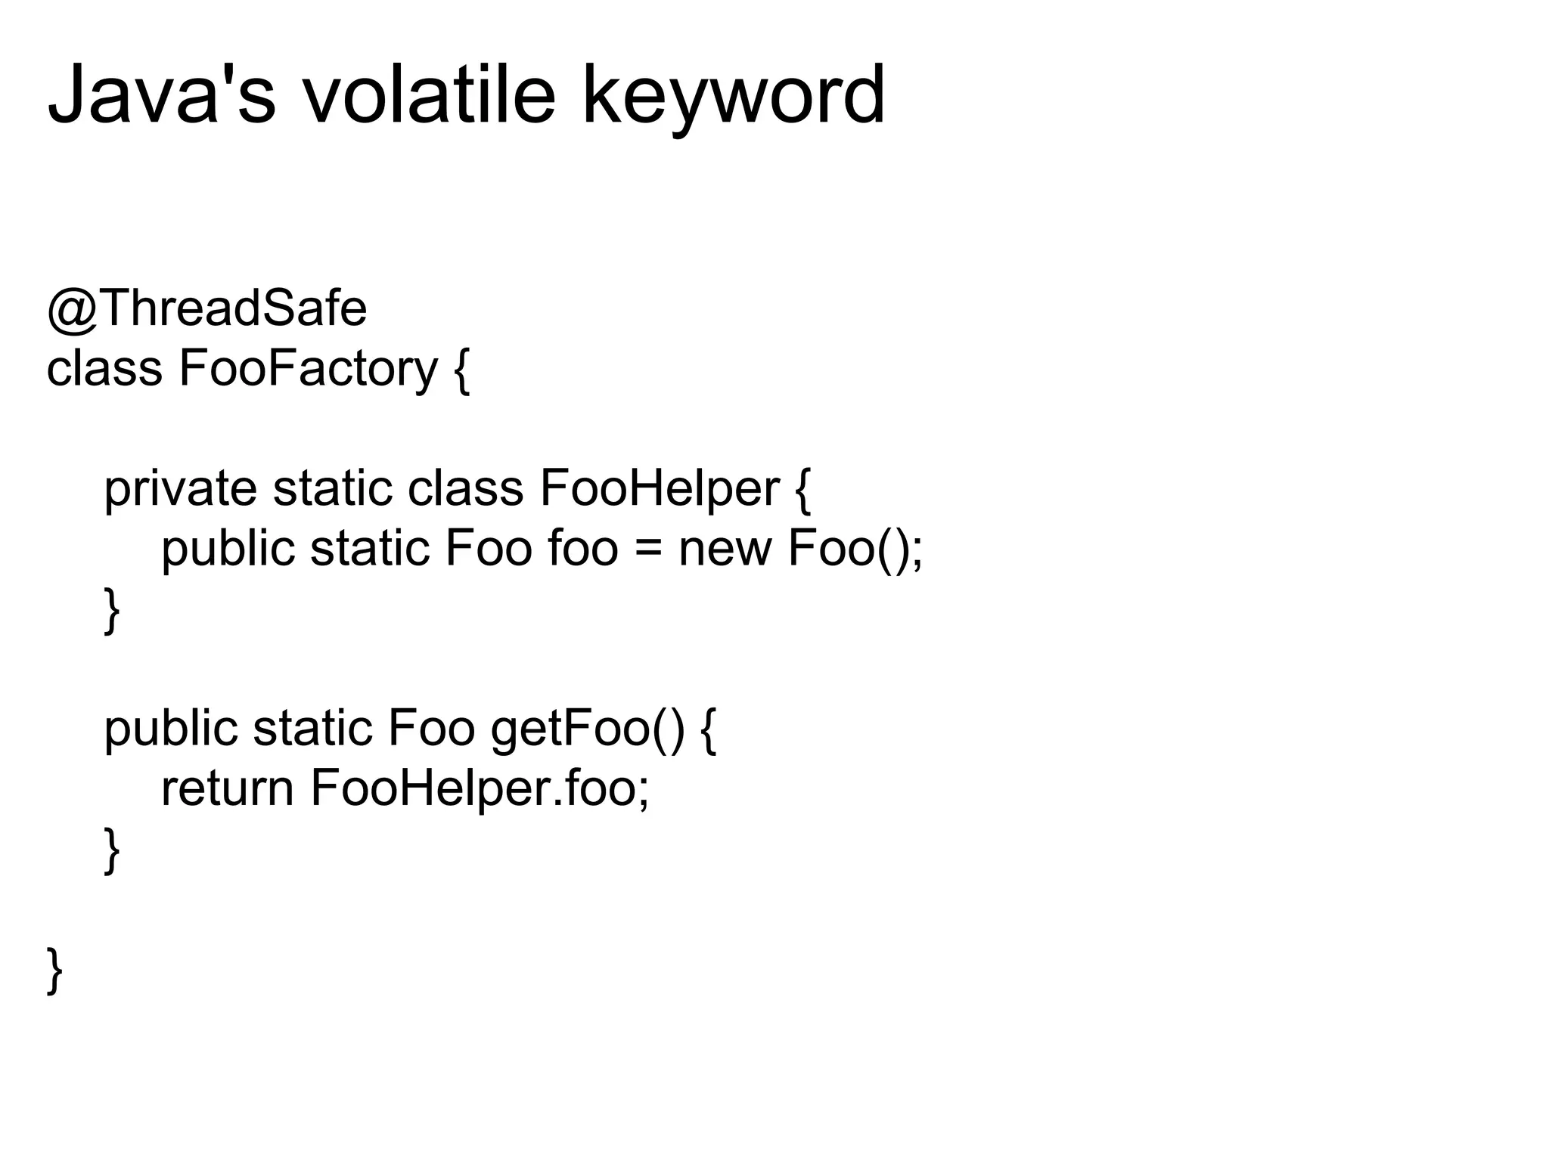Click the opening brace after "class FooHelper"
Viewport: 1549px width, 1161px height.
click(x=802, y=491)
